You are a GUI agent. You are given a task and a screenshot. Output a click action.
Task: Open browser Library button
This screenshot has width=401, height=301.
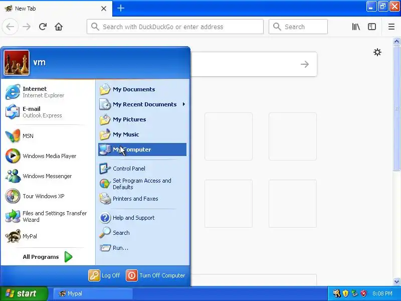coord(356,27)
